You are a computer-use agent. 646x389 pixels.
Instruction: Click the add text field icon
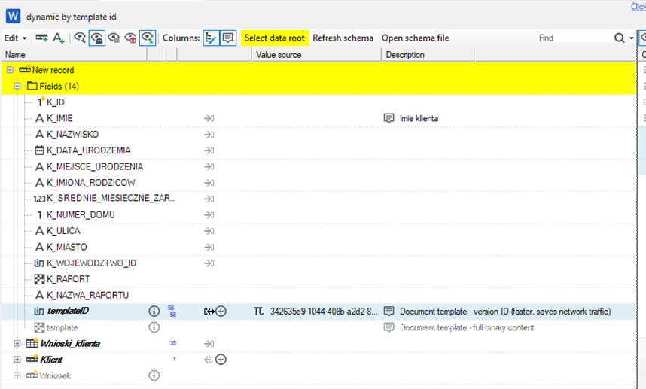coord(59,38)
